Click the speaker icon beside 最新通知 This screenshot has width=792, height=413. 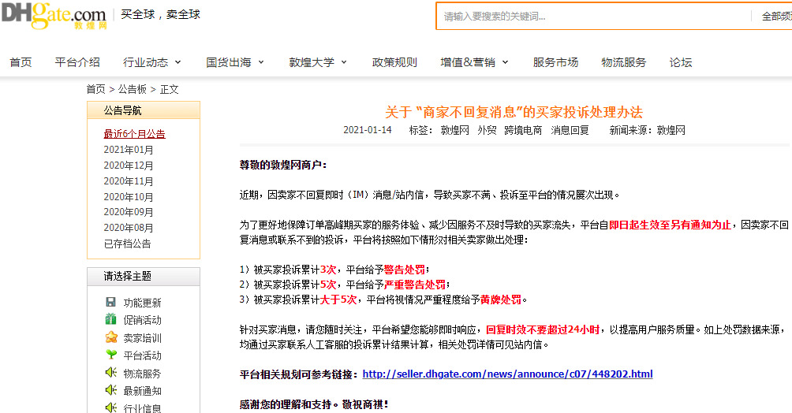coord(111,390)
